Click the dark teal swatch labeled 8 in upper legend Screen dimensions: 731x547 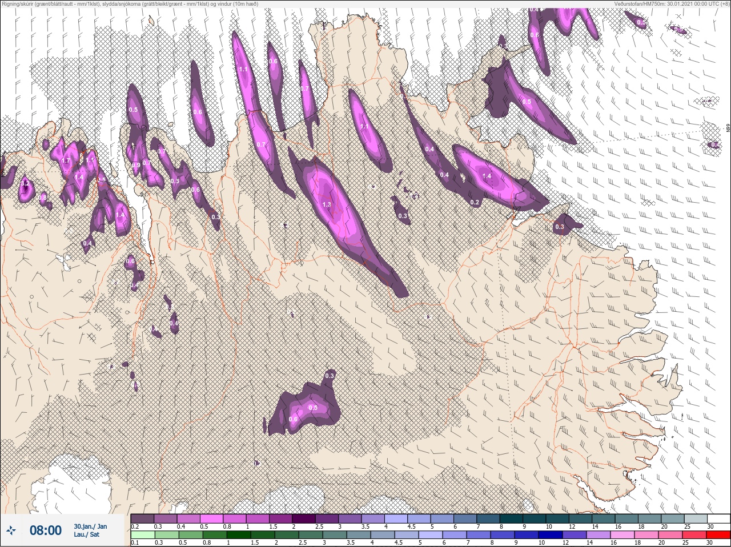coord(512,519)
